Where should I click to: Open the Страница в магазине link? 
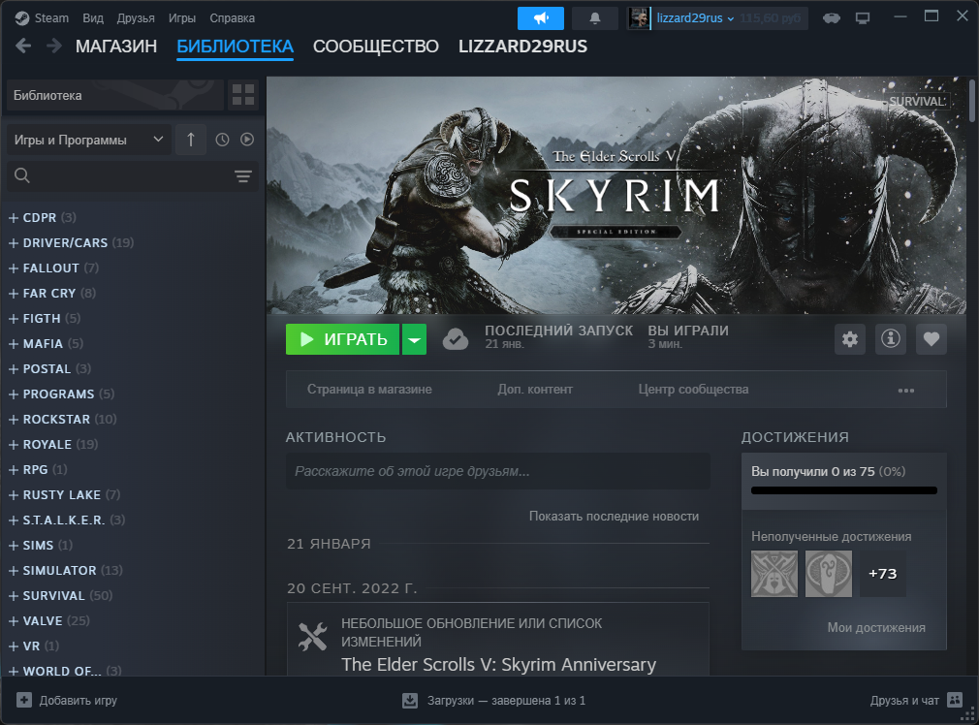pyautogui.click(x=369, y=390)
